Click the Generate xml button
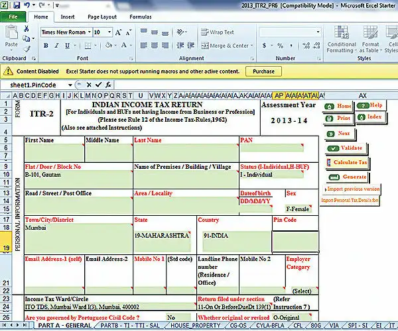 point(347,177)
